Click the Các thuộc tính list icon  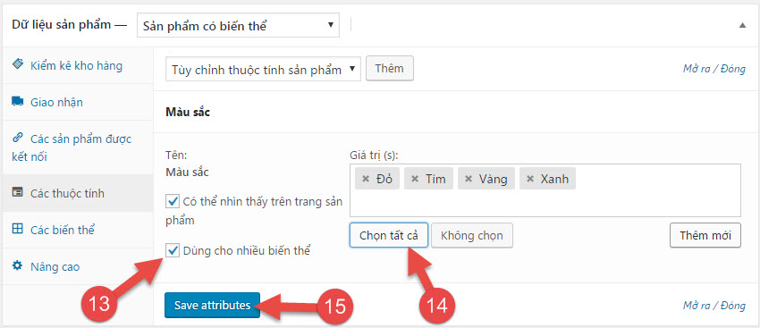(18, 193)
